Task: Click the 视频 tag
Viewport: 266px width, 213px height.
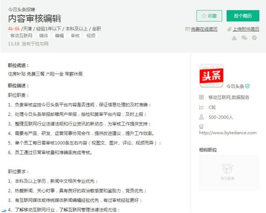Action: (91, 35)
